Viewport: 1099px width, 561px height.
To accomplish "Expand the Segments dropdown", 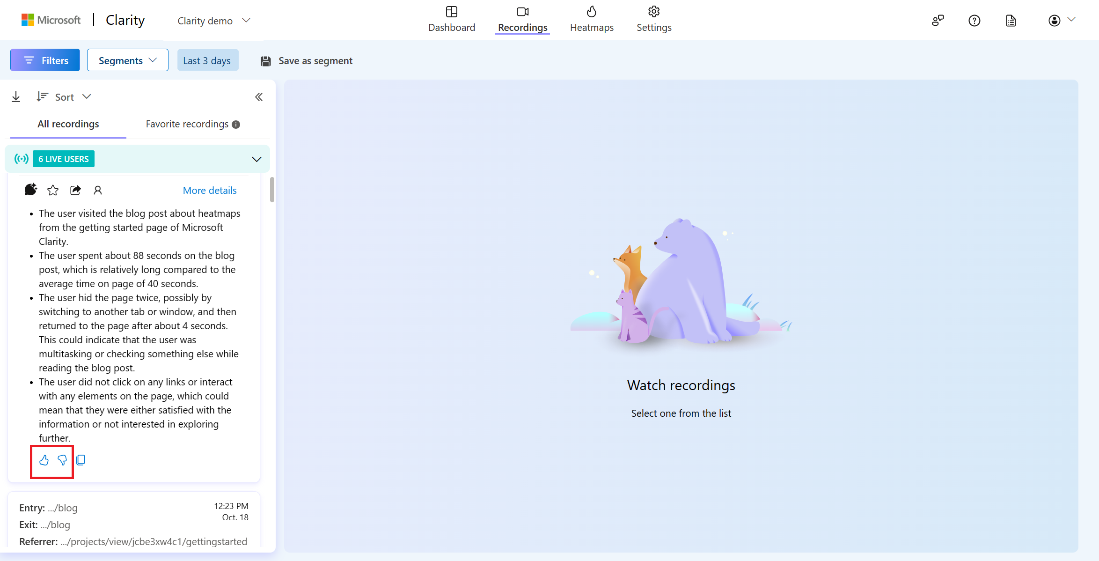I will tap(127, 60).
